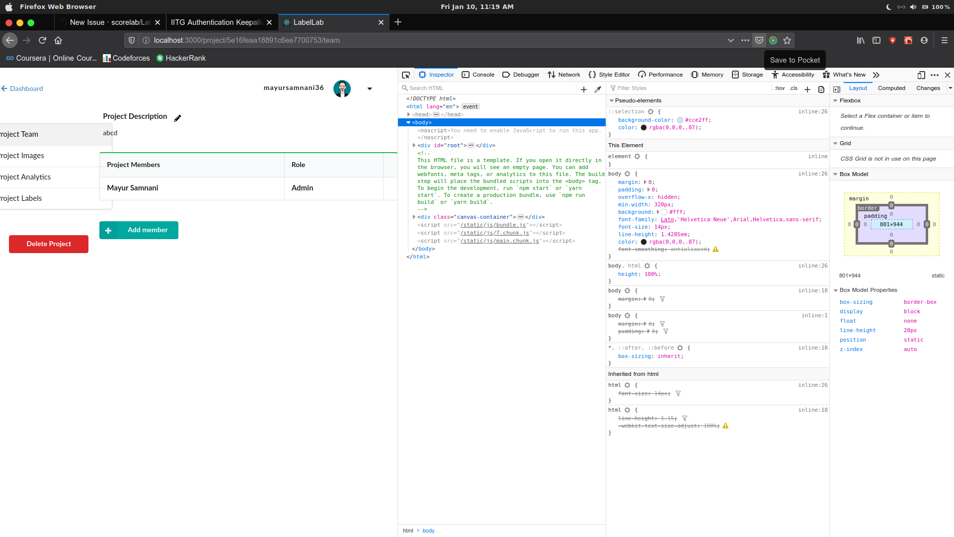This screenshot has height=537, width=954.
Task: Toggle pseudo-class :hov panel in Rules
Action: (x=780, y=88)
